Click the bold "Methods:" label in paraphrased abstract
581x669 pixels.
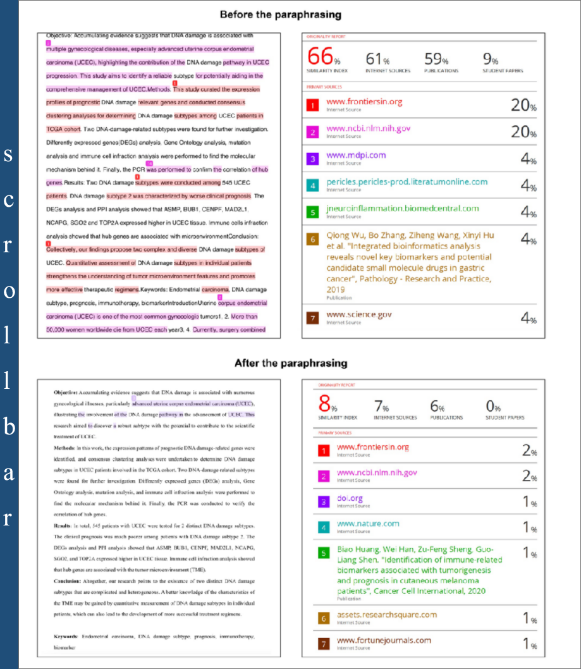[64, 448]
